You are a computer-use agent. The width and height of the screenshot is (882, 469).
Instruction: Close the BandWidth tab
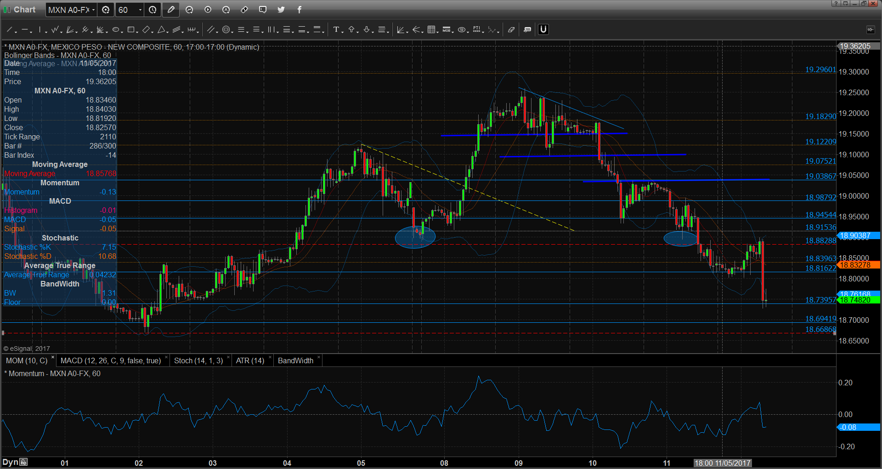318,358
